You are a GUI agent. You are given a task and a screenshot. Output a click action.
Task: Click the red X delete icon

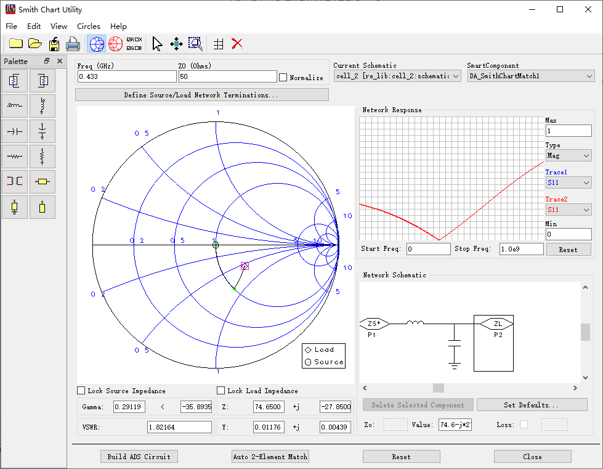pos(237,44)
